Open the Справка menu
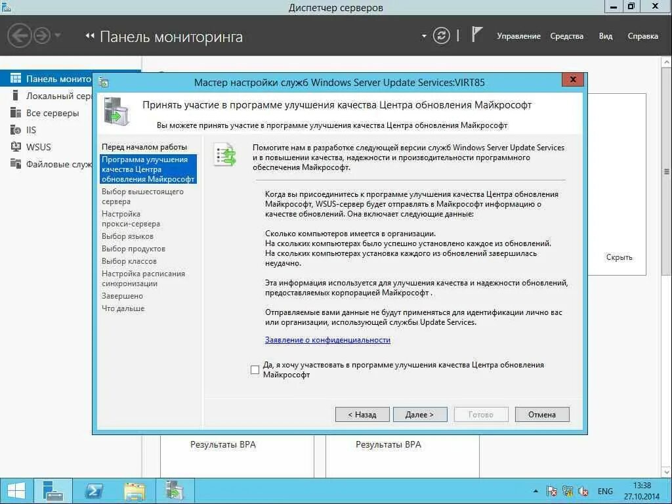 tap(643, 36)
